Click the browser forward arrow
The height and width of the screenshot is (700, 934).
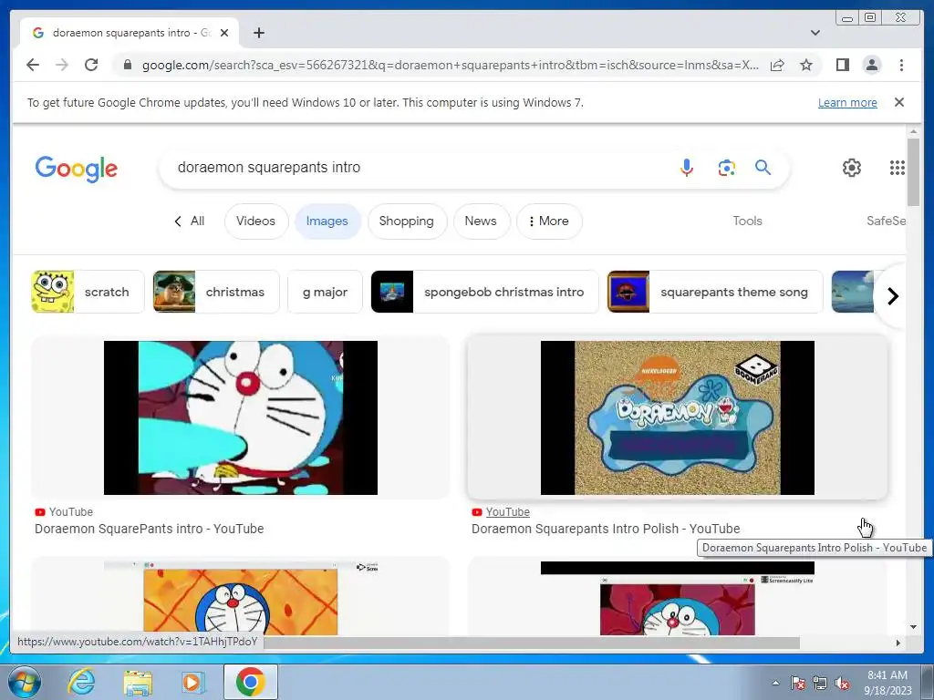pyautogui.click(x=62, y=65)
